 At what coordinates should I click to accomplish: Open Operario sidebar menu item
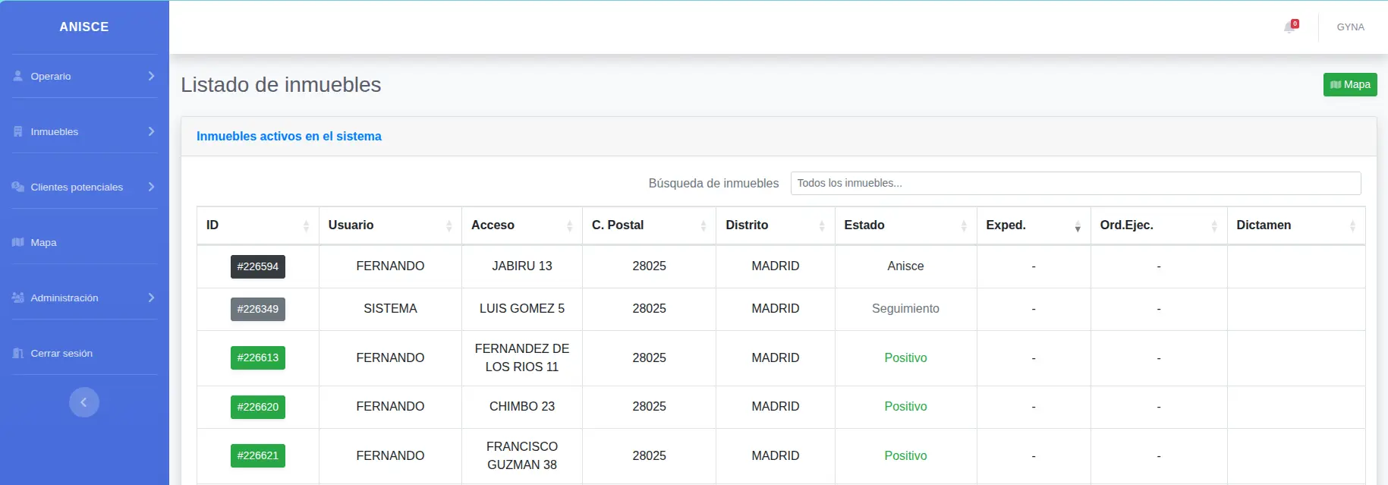84,76
